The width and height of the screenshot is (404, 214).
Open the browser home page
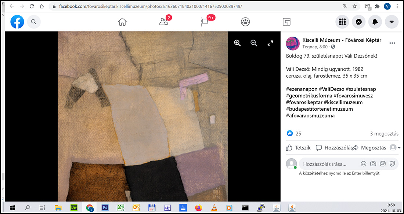tap(42, 7)
